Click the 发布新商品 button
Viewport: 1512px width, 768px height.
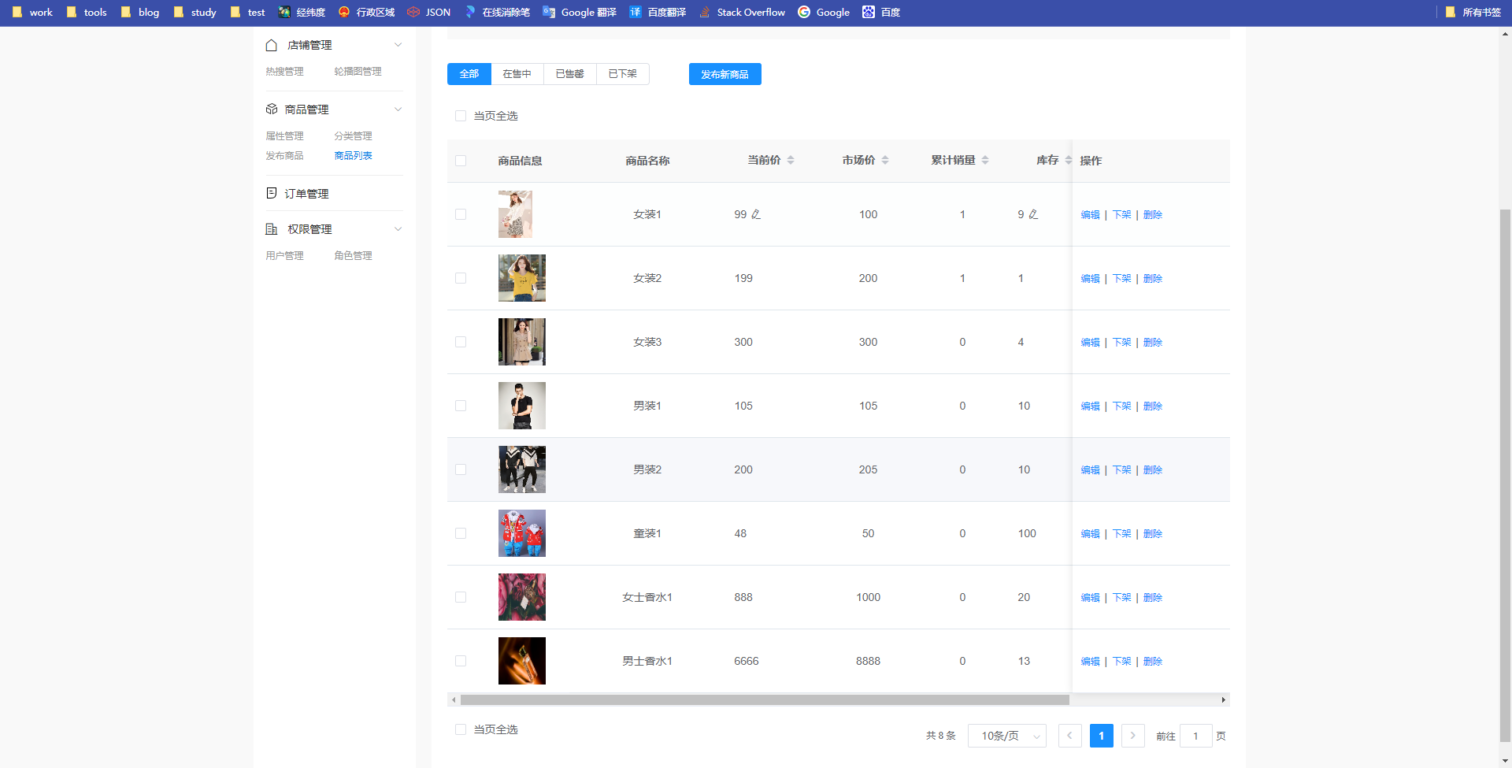coord(724,73)
